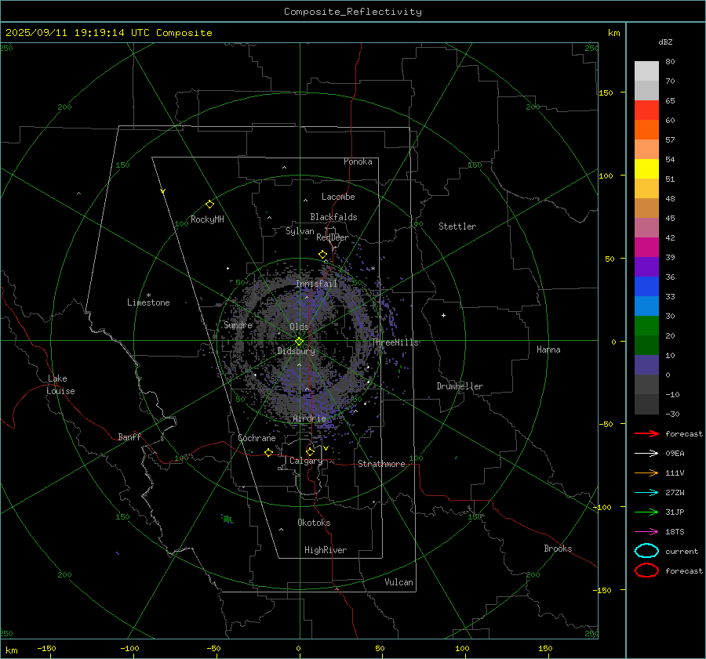This screenshot has height=659, width=706.
Task: Click the red forecast arrow in legend
Action: point(646,433)
